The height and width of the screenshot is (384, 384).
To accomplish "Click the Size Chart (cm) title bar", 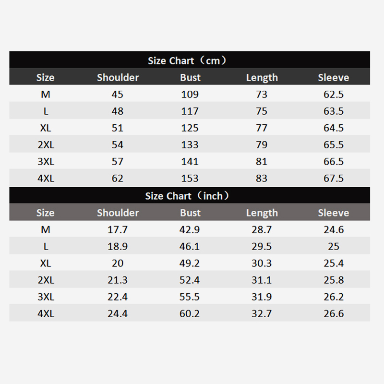I will [190, 60].
